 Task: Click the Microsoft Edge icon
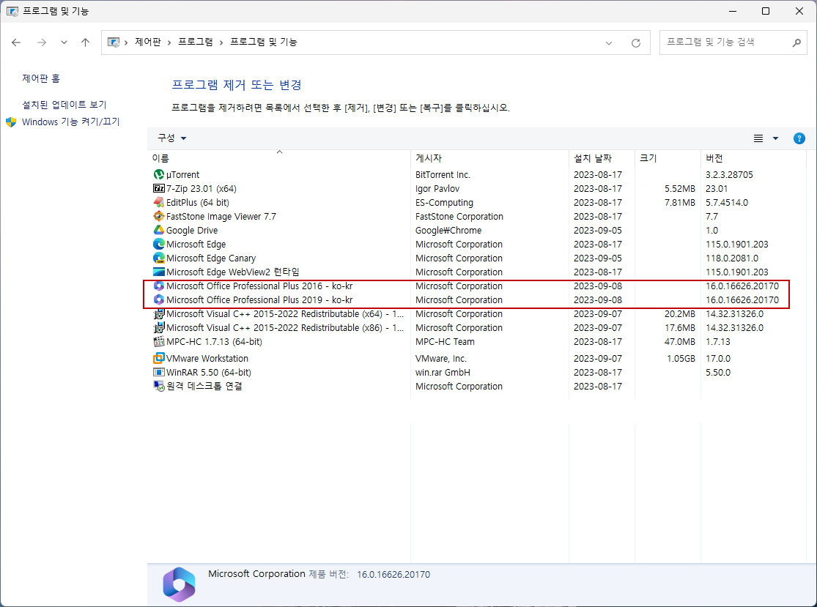159,244
